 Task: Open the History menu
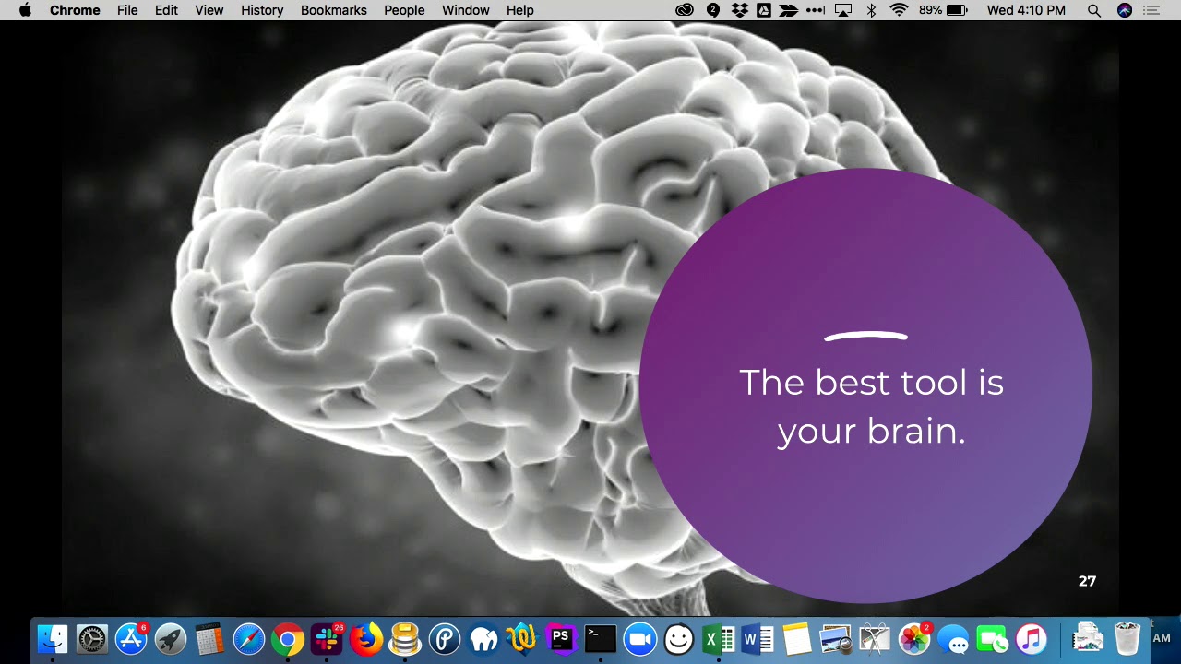coord(262,10)
